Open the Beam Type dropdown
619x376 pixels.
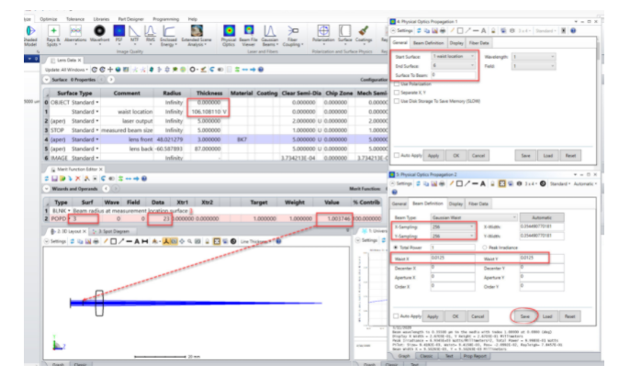[474, 217]
